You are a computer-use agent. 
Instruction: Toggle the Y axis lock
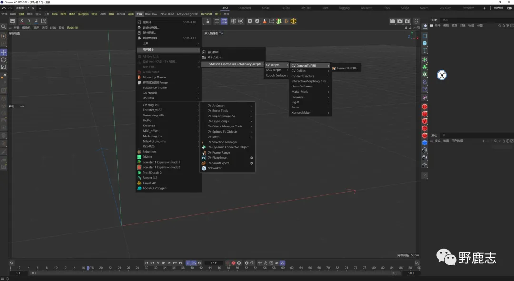click(29, 21)
